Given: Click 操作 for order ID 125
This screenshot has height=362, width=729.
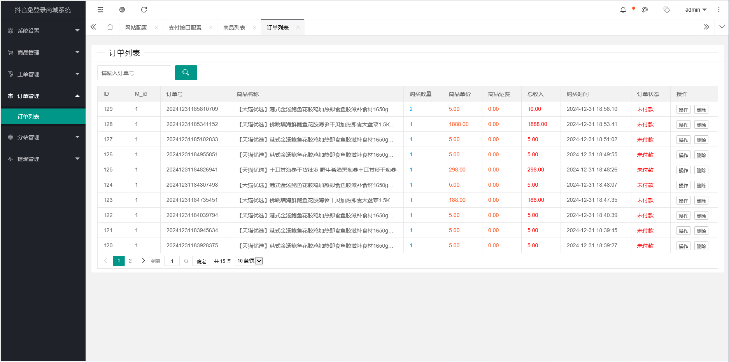Looking at the screenshot, I should [683, 170].
